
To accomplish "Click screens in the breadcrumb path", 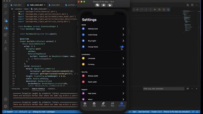I will [18, 9].
